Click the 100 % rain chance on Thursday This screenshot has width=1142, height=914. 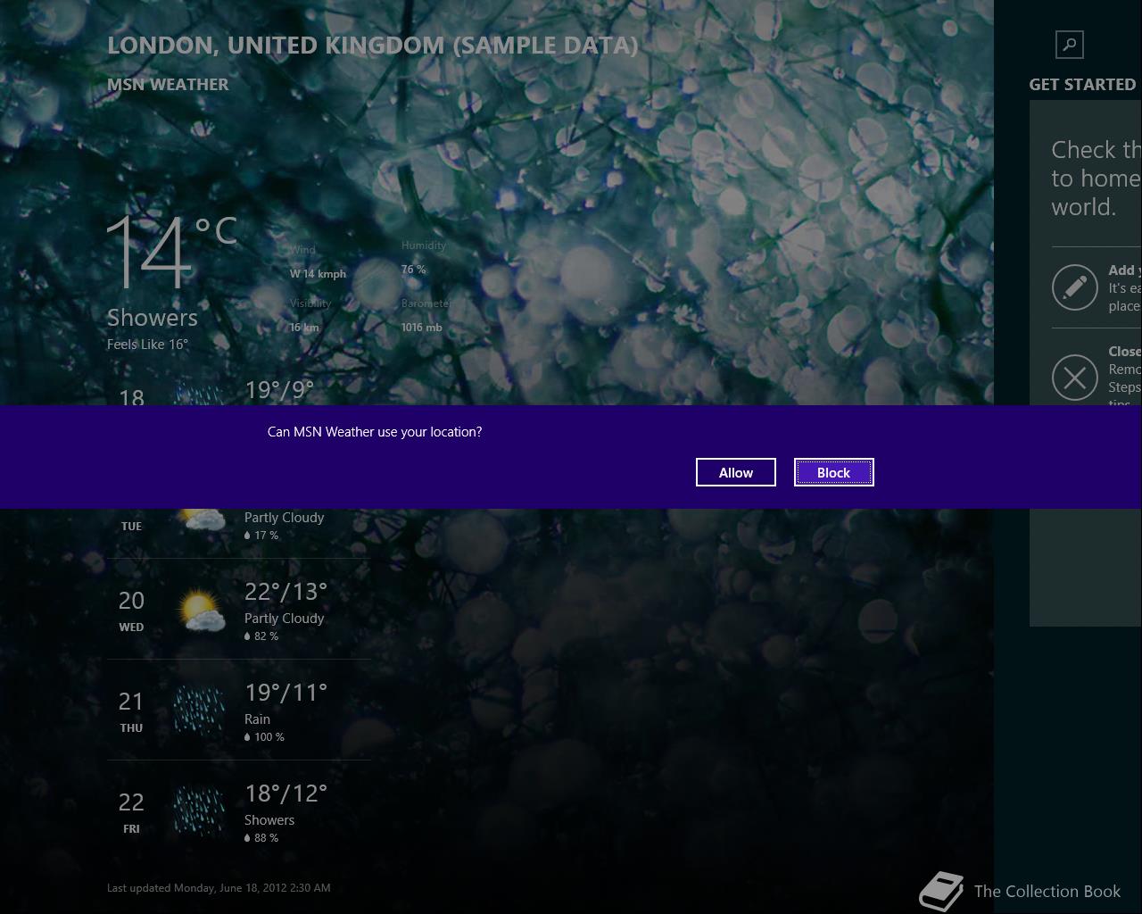[x=264, y=737]
